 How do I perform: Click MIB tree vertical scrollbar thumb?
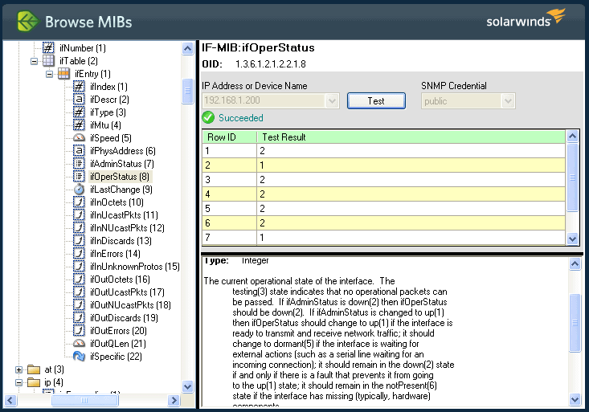click(187, 91)
